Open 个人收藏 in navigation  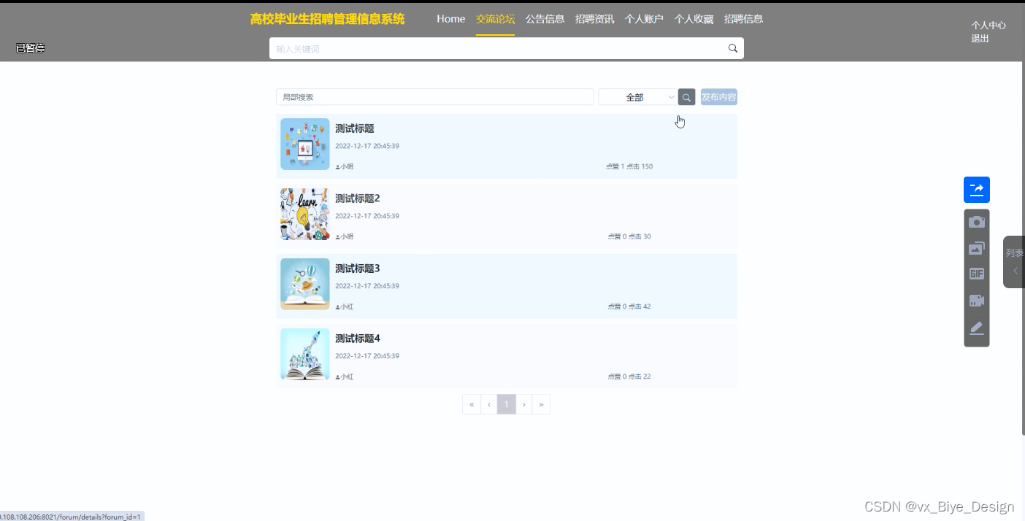pyautogui.click(x=694, y=19)
